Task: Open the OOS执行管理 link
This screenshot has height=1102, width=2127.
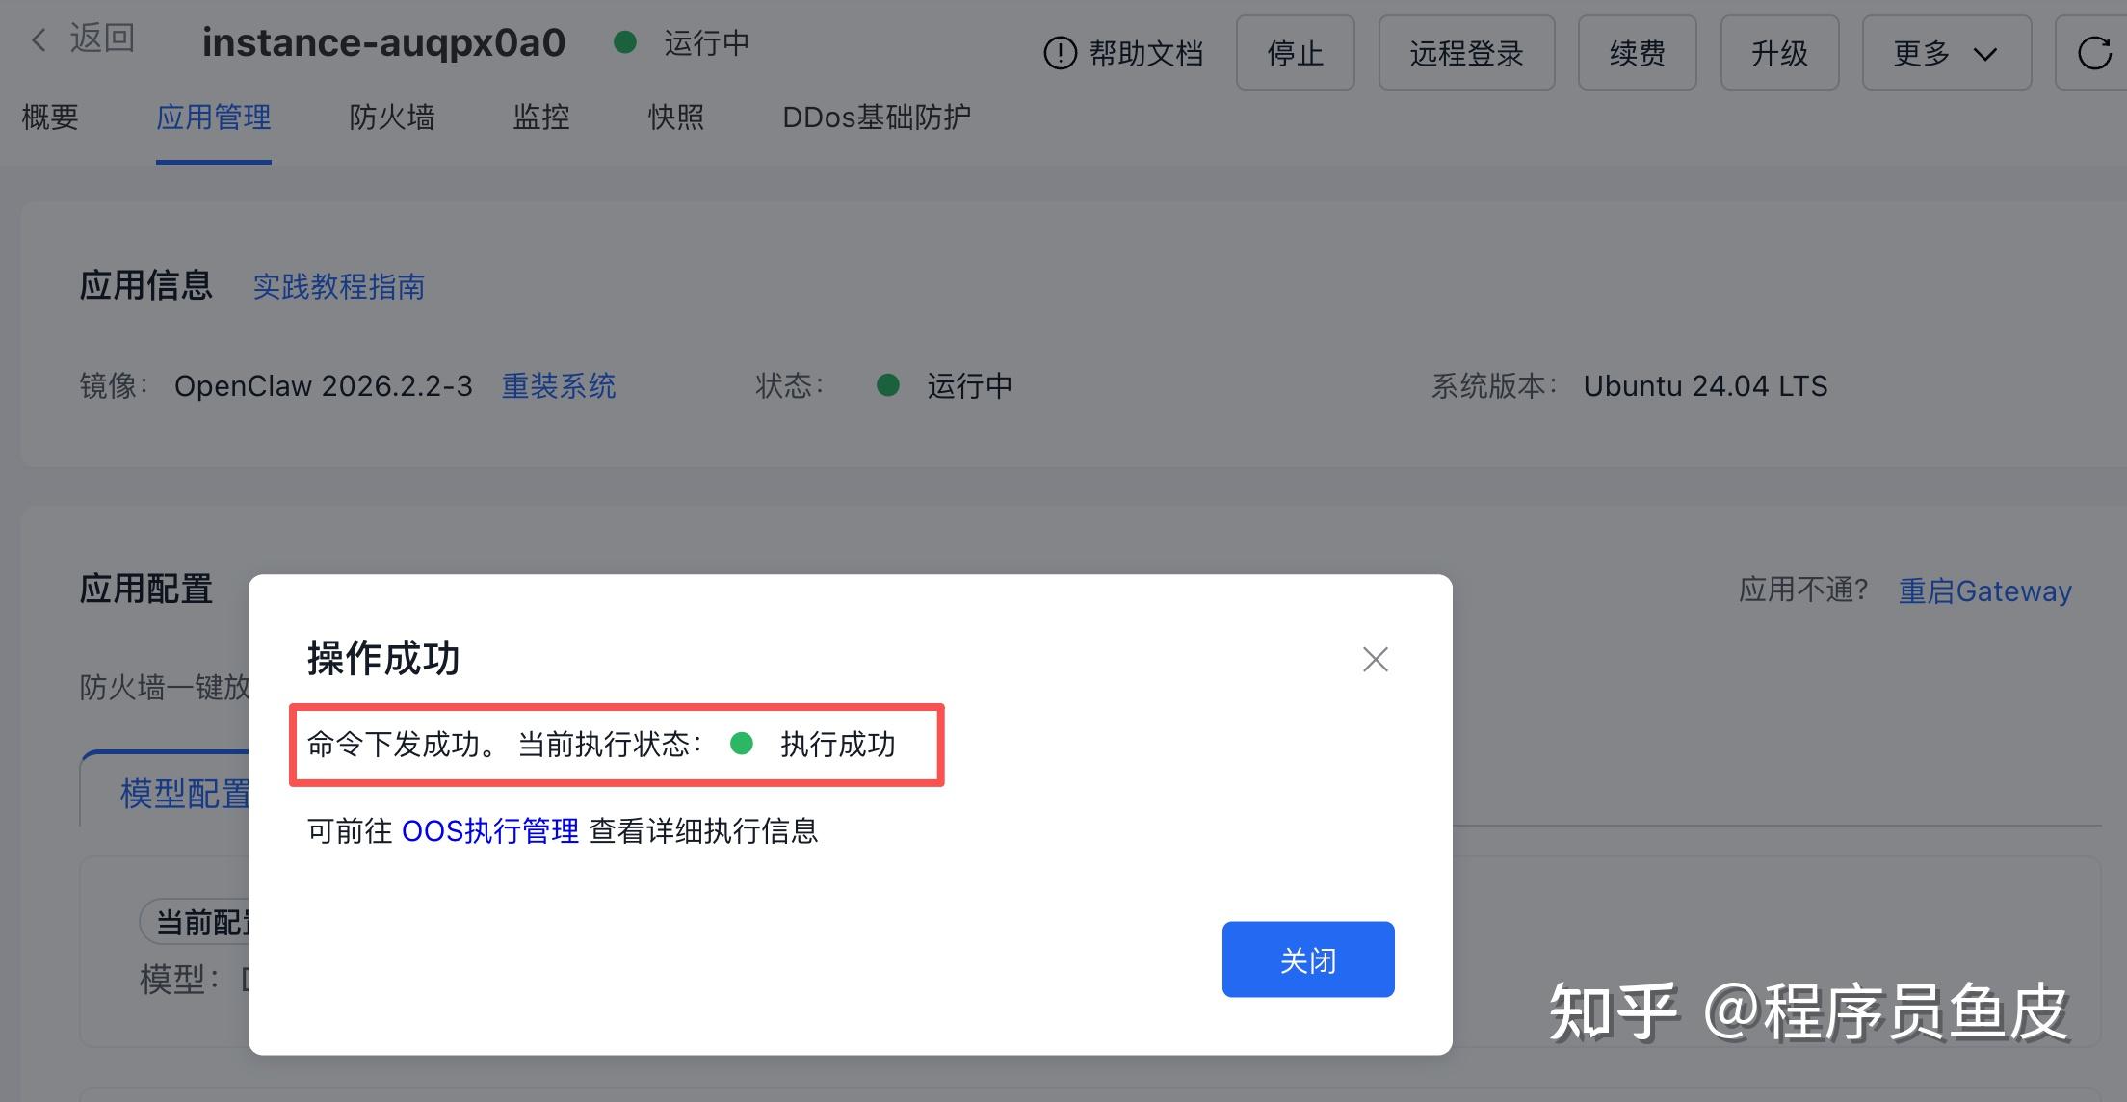Action: point(489,830)
